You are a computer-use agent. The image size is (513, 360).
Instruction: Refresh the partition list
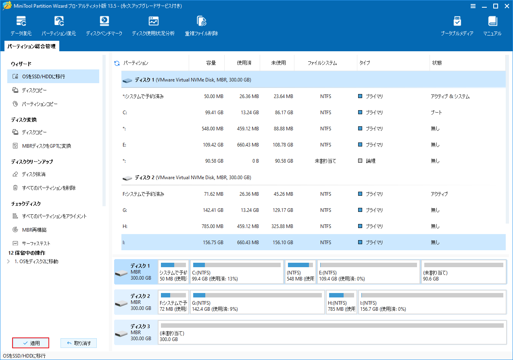click(x=117, y=63)
